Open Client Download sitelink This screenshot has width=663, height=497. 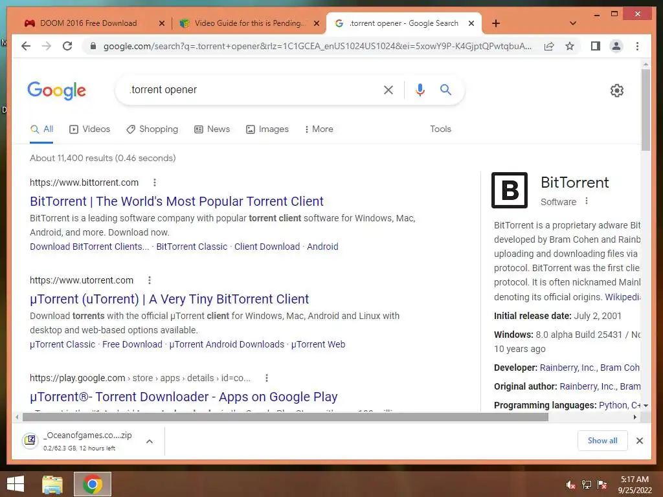coord(267,247)
